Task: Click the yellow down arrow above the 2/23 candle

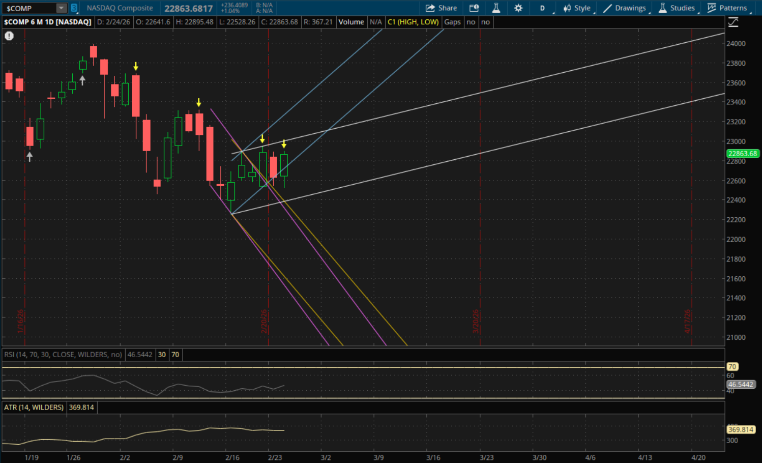Action: pos(284,144)
